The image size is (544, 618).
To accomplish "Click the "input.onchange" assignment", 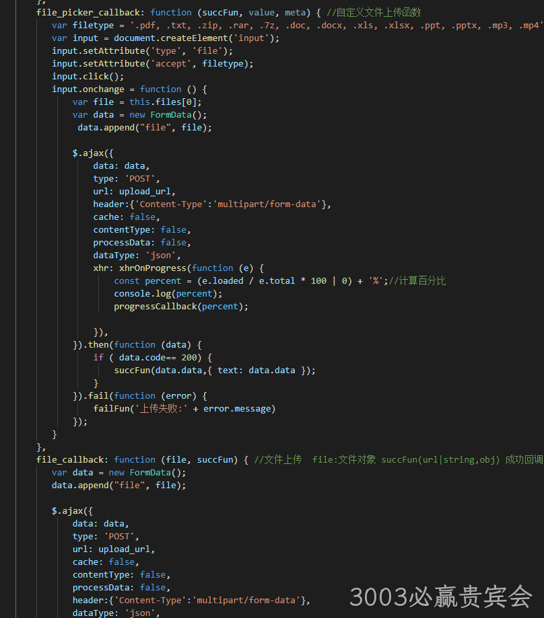I will click(129, 89).
